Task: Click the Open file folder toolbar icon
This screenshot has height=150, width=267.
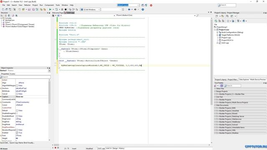Action: (23, 10)
